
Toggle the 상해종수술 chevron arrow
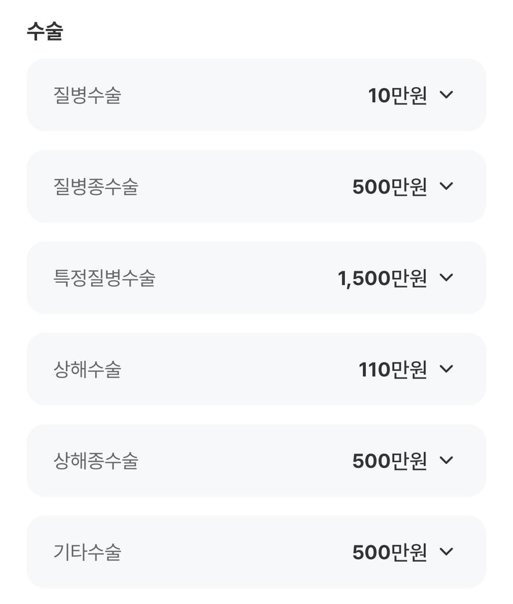click(x=446, y=461)
